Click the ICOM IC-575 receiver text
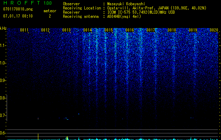Image resolution: width=221 pixels, height=140 pixels. click(x=141, y=12)
